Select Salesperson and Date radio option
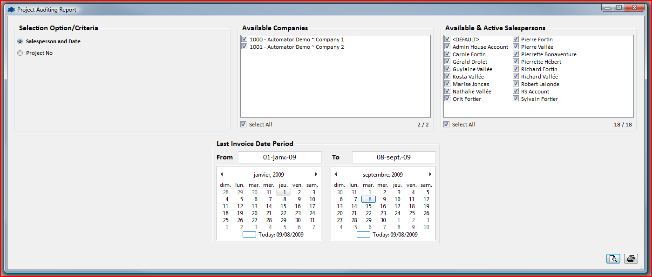Screen dimensions: 652x277 [20, 41]
